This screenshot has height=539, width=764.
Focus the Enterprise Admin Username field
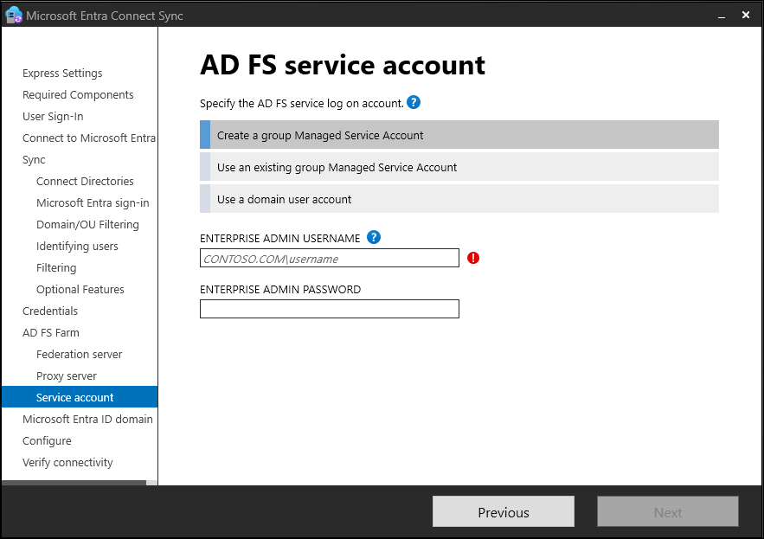pyautogui.click(x=329, y=258)
